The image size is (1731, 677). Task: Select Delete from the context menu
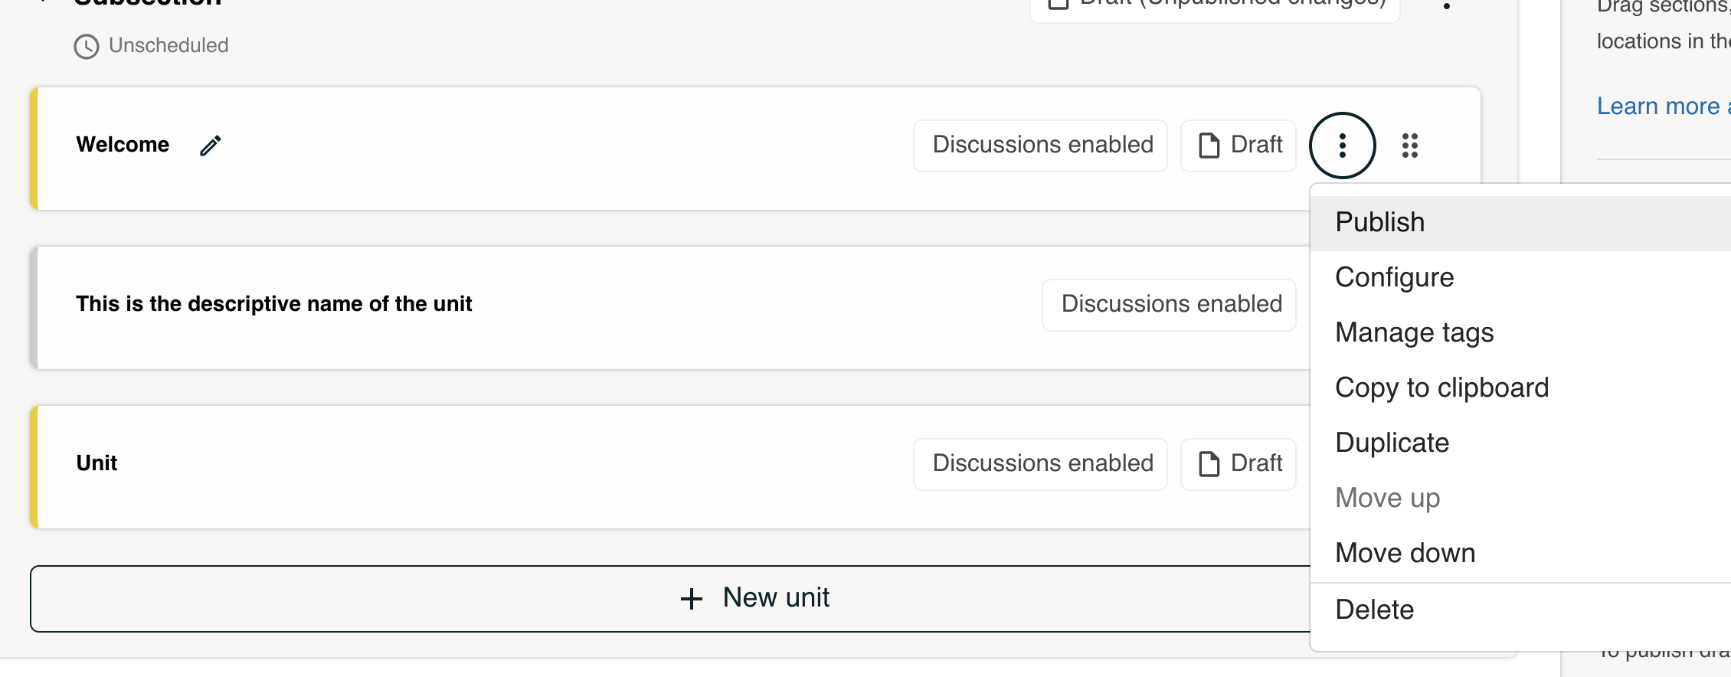(1374, 609)
